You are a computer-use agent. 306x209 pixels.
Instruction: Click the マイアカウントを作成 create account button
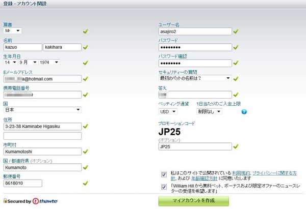[194, 201]
